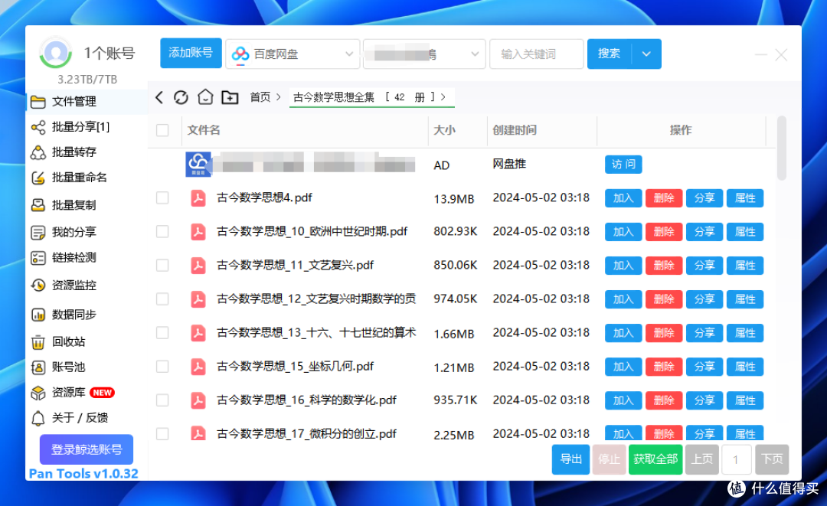Click the 添加账号 button
The width and height of the screenshot is (827, 506).
tap(191, 54)
